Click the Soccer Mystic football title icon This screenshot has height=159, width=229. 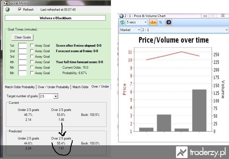pos(5,3)
